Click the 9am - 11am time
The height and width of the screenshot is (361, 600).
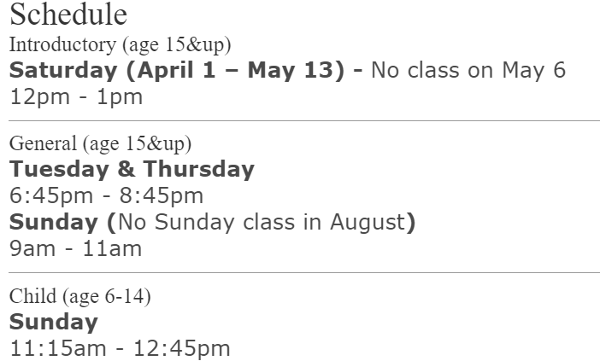point(75,248)
